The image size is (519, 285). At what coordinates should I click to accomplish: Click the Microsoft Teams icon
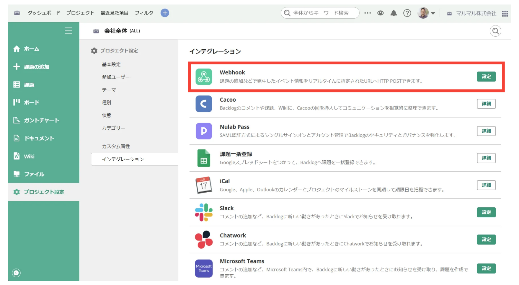point(204,268)
